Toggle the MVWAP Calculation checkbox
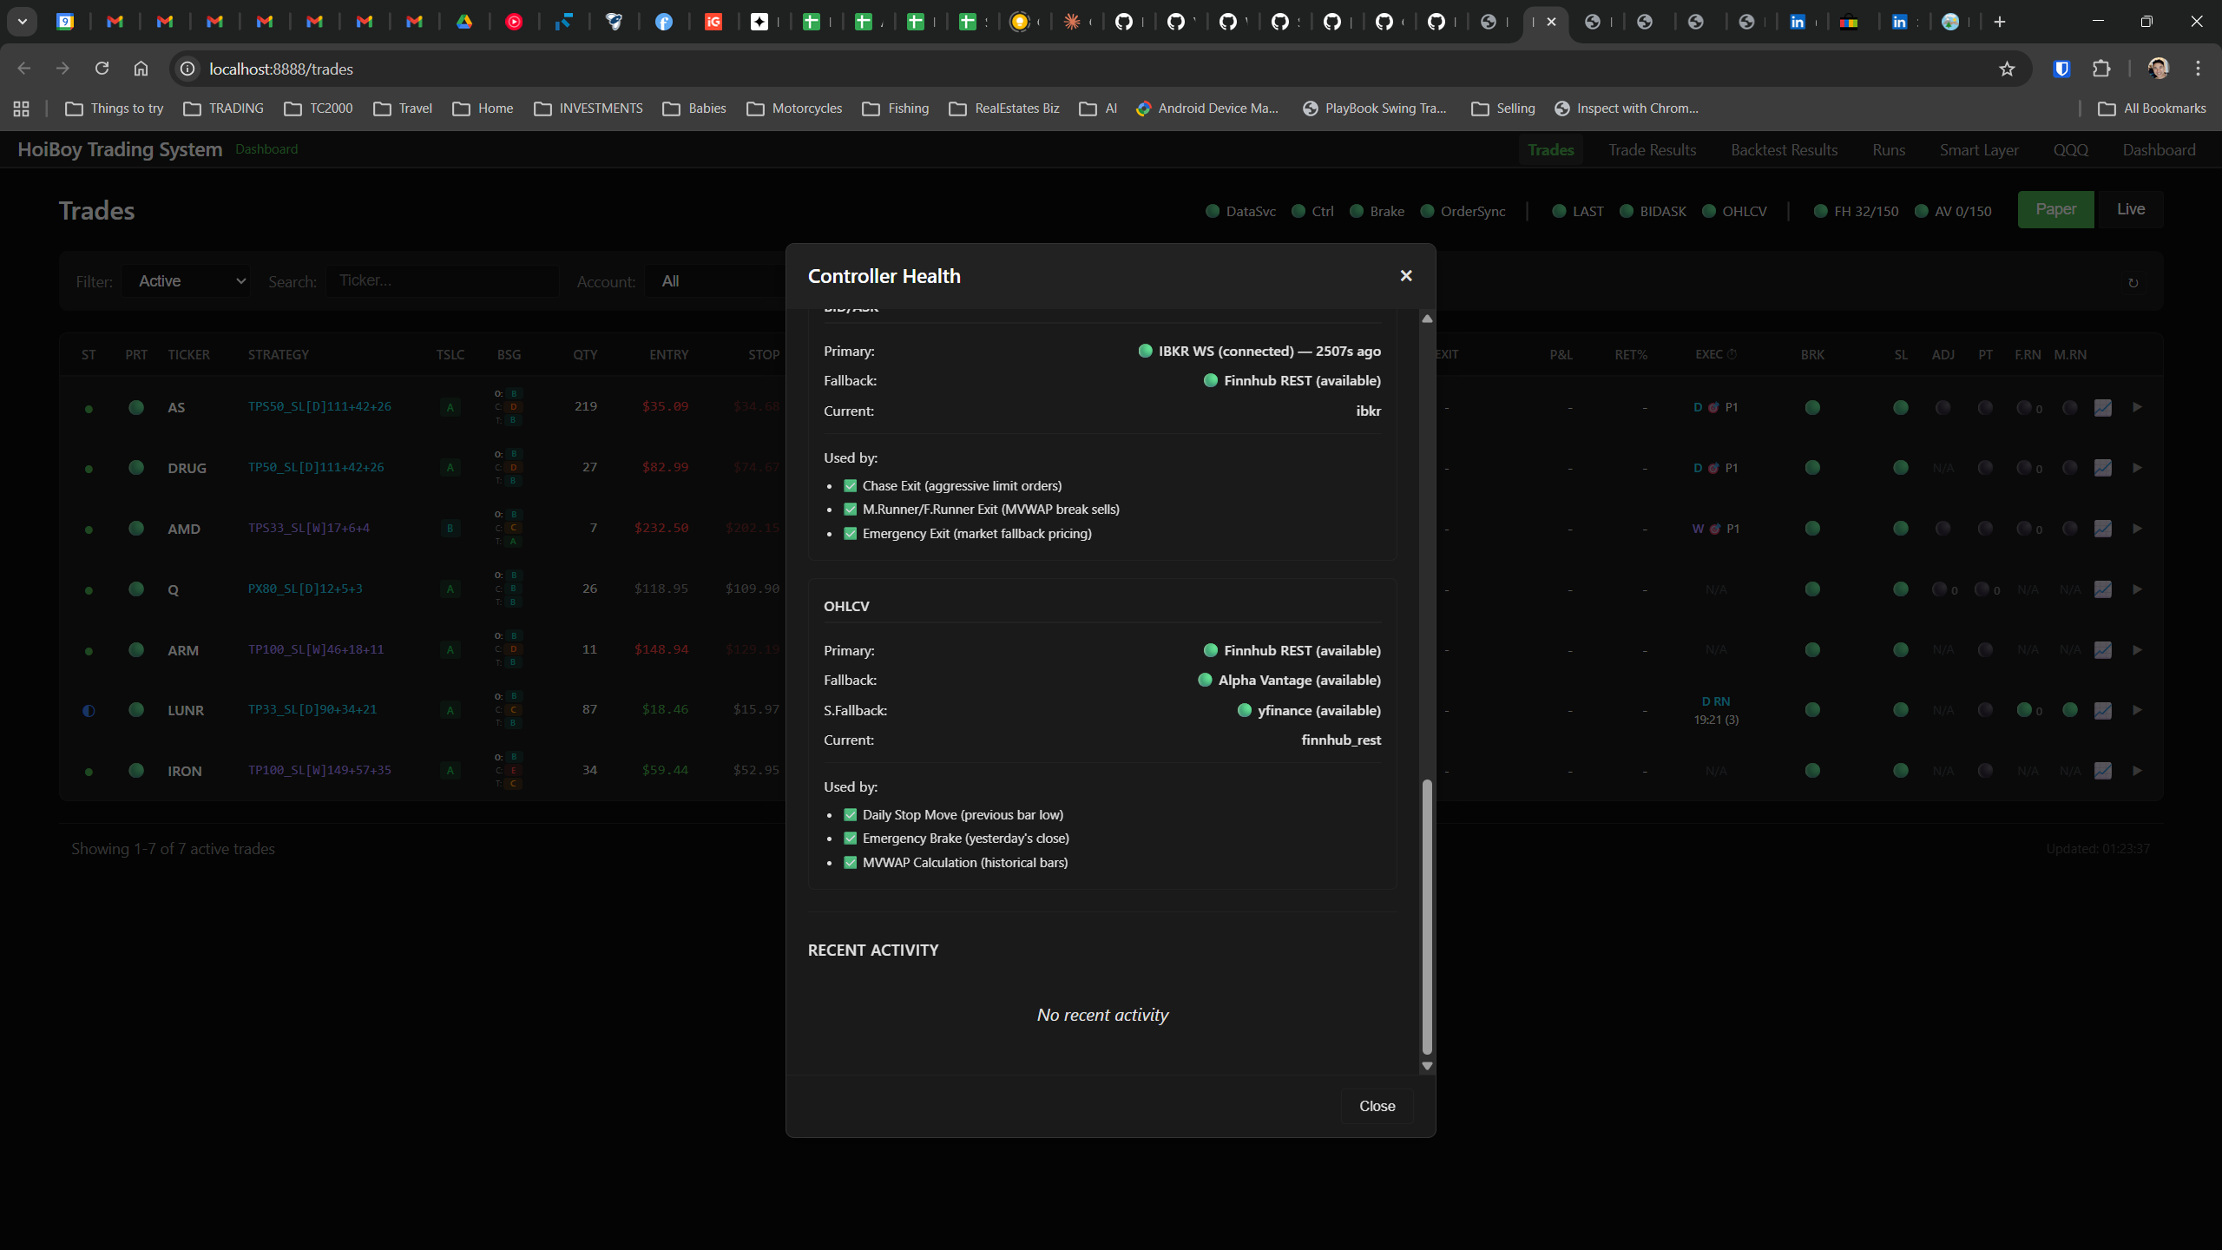The image size is (2222, 1250). pyautogui.click(x=851, y=863)
